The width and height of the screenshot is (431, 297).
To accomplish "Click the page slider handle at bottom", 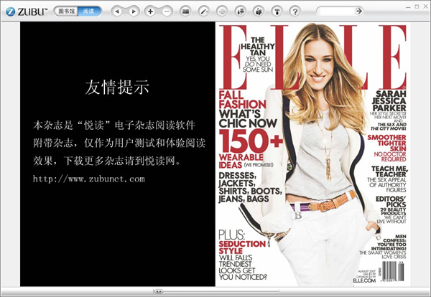I will pos(159,291).
